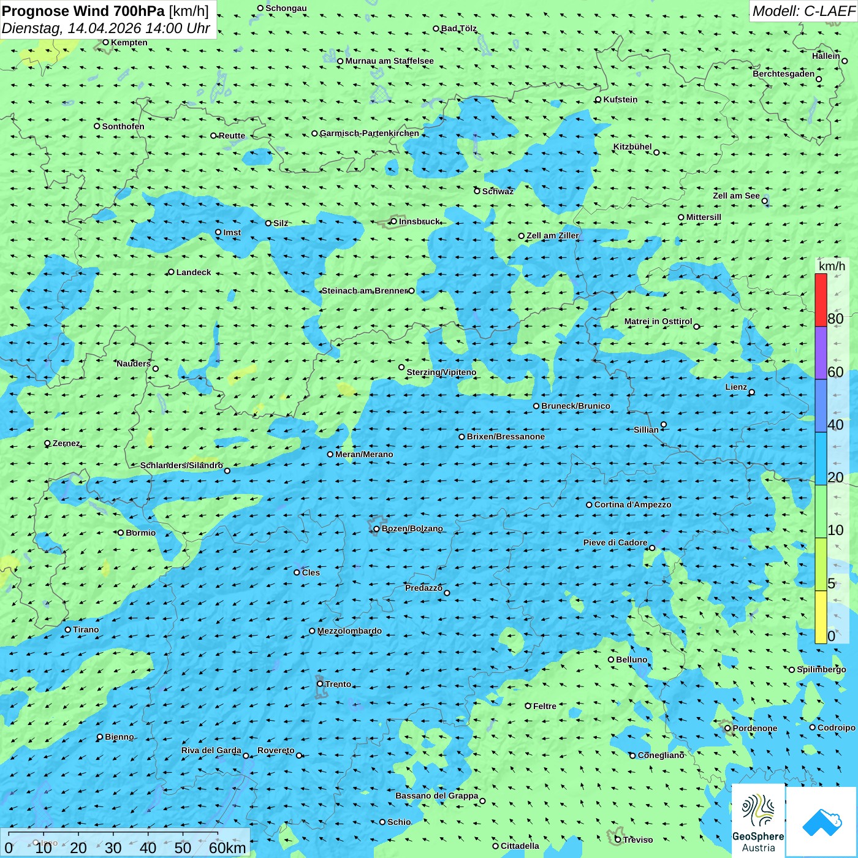Click the Cortina d'Ampezzo label

coord(633,505)
